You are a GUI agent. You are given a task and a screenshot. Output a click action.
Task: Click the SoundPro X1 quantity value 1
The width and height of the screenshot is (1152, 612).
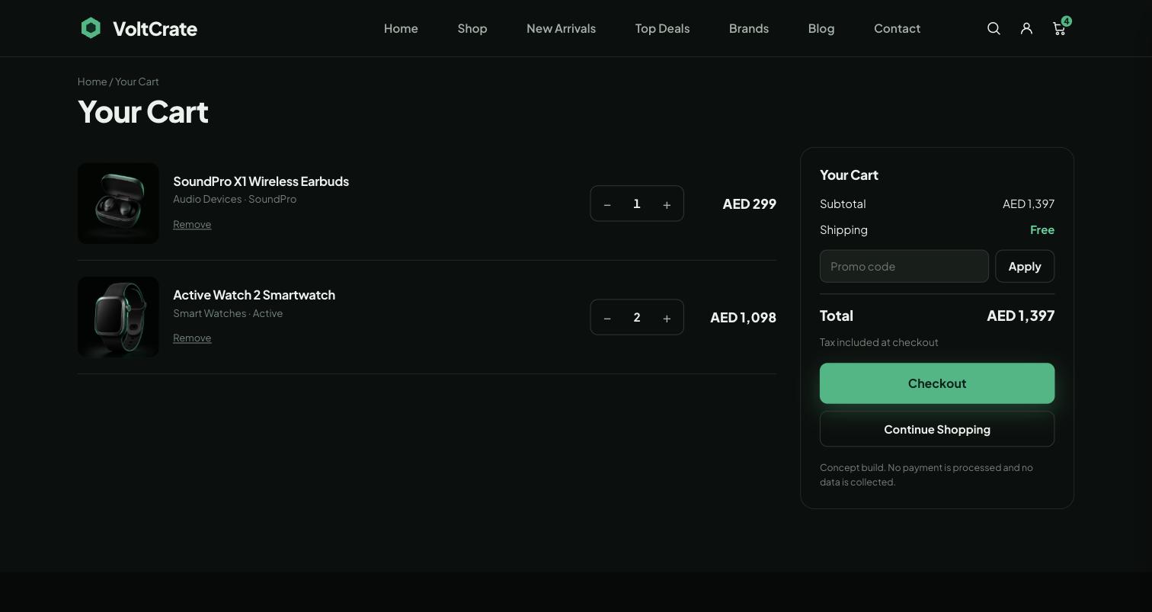pos(637,203)
